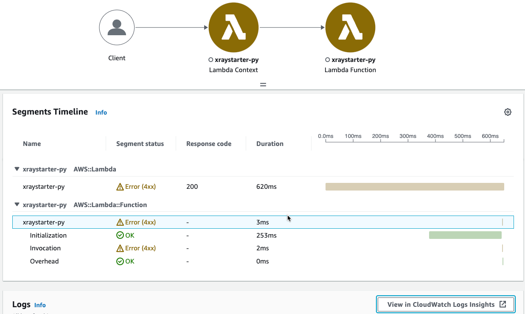Open the Info link beside Logs
525x314 pixels.
[x=40, y=305]
